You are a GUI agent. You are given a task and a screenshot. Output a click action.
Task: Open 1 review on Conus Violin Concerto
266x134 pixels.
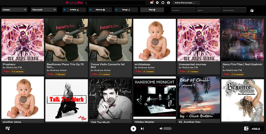pos(104,74)
